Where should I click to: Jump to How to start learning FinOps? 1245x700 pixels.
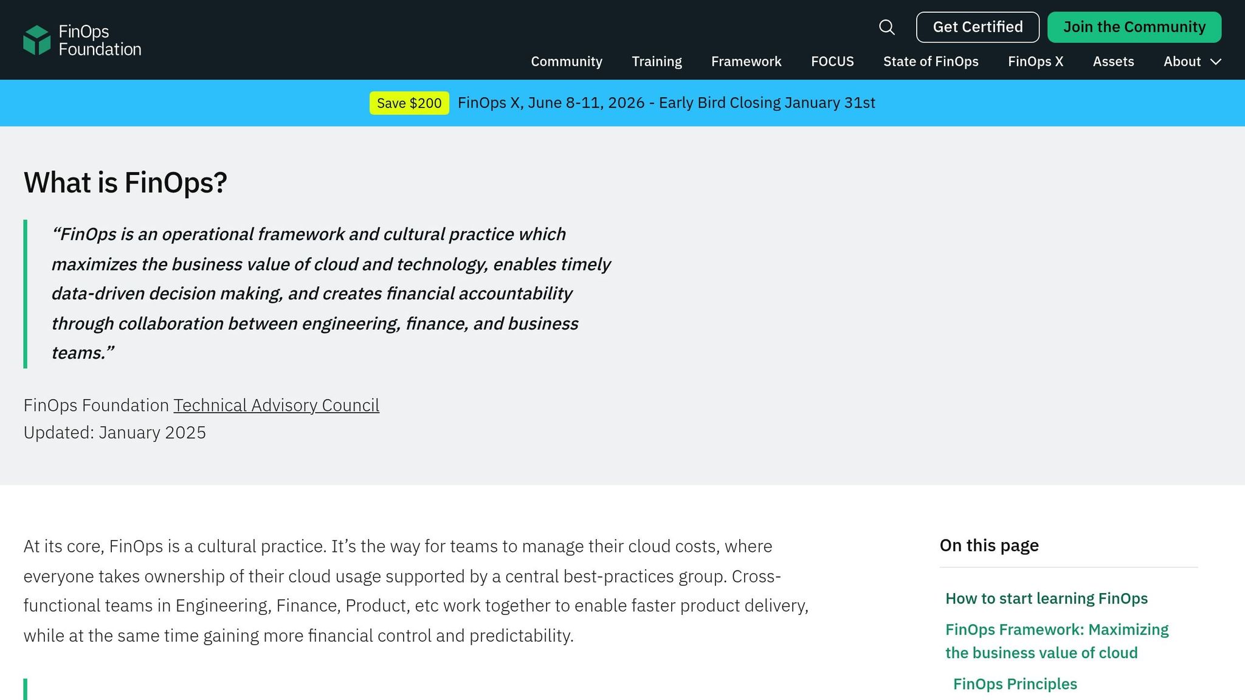(1046, 599)
